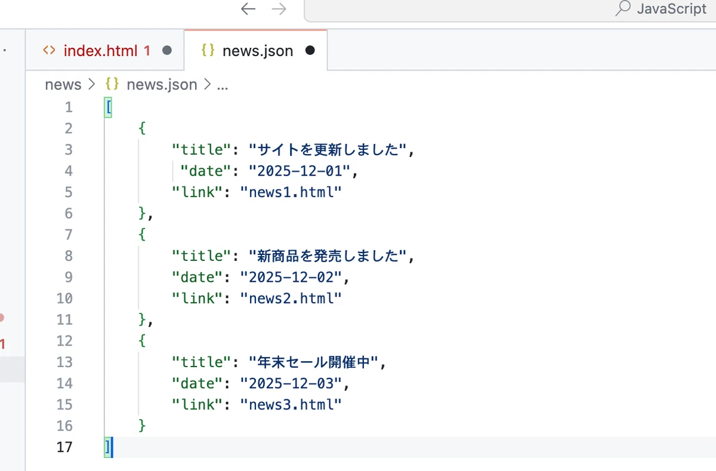Click the value "2025-12-01"
Viewport: 716px width, 471px height.
coord(299,171)
